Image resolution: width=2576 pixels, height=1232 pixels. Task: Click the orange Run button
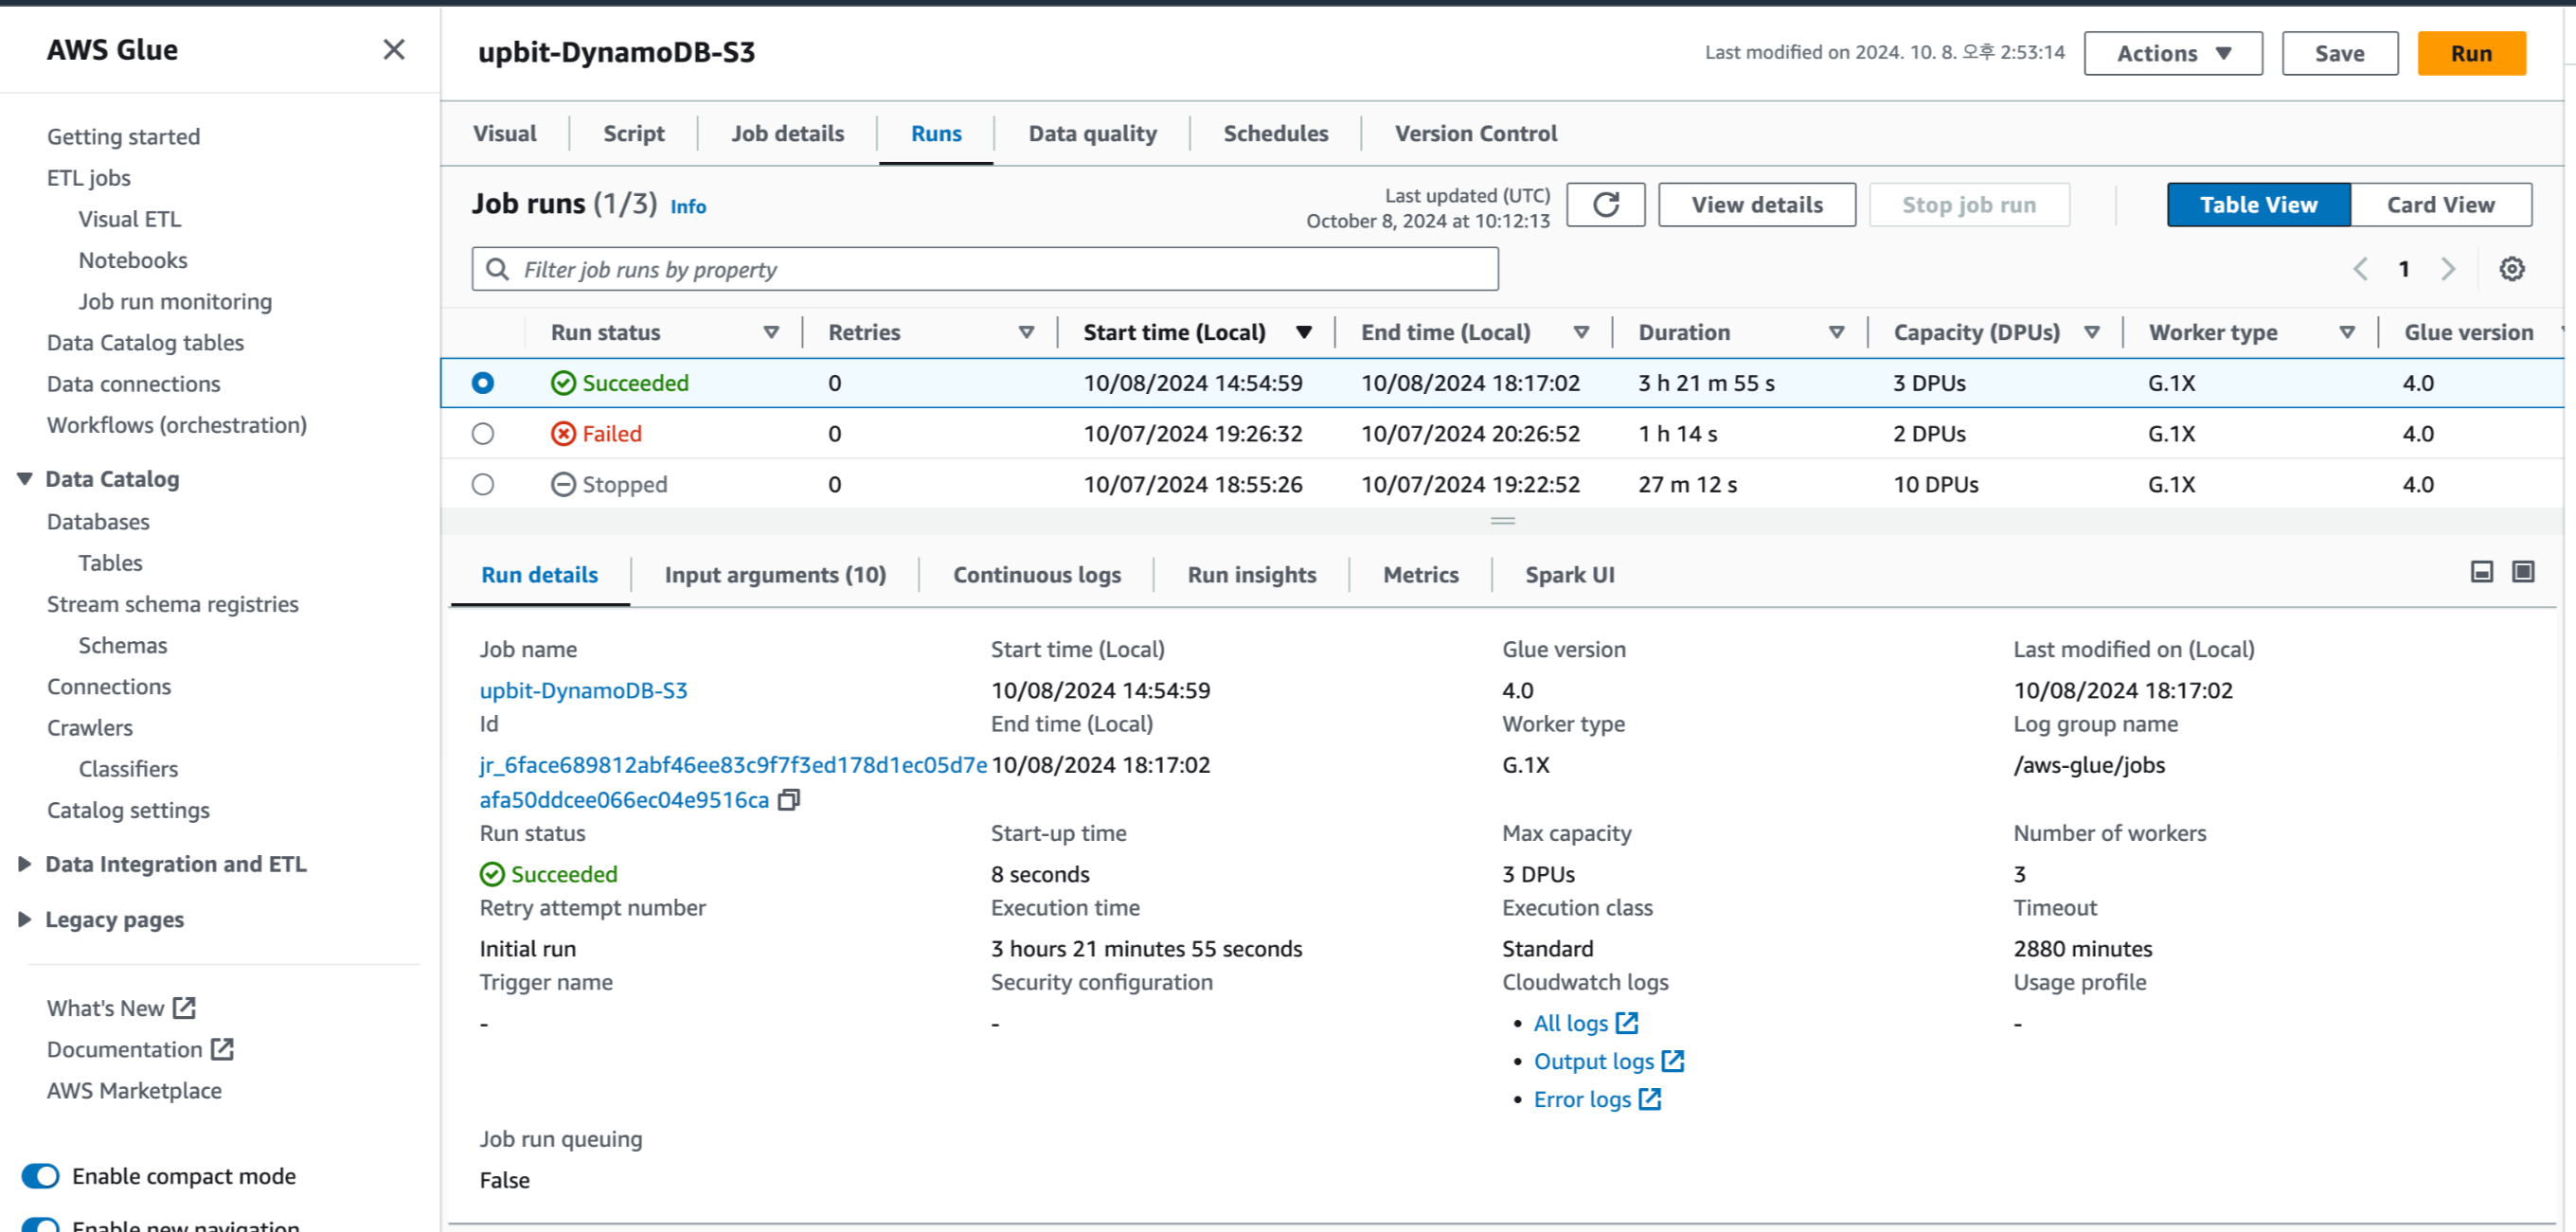click(x=2470, y=54)
